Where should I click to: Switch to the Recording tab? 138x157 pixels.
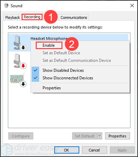(32, 17)
